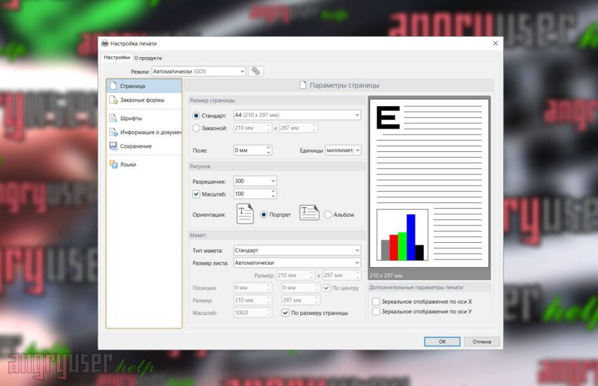Open the Сохранение section icon
Screen dimensions: 598x386
(x=113, y=146)
